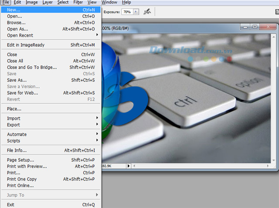279x208 pixels.
Task: Expand the Open Recent submenu
Action: coord(51,35)
